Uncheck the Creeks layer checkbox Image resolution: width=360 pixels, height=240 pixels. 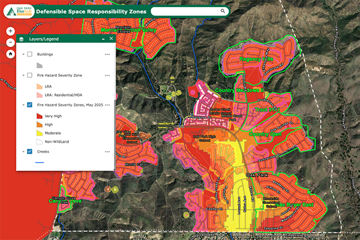29,152
